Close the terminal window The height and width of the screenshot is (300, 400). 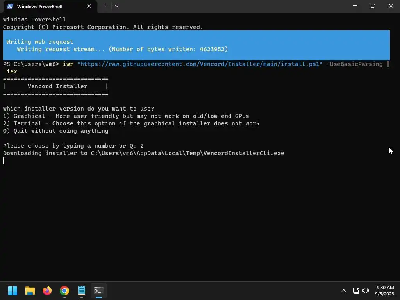pyautogui.click(x=391, y=6)
